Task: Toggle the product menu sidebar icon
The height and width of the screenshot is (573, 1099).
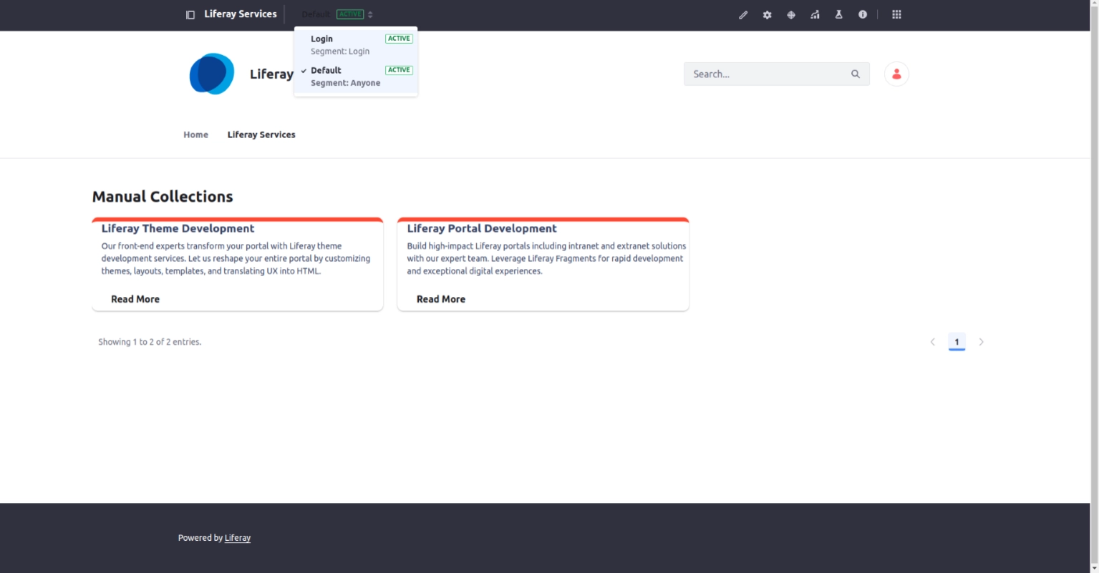Action: pos(190,14)
